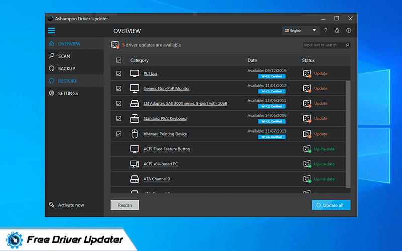Click Update link for PCI bus
The image size is (402, 251).
coord(321,73)
